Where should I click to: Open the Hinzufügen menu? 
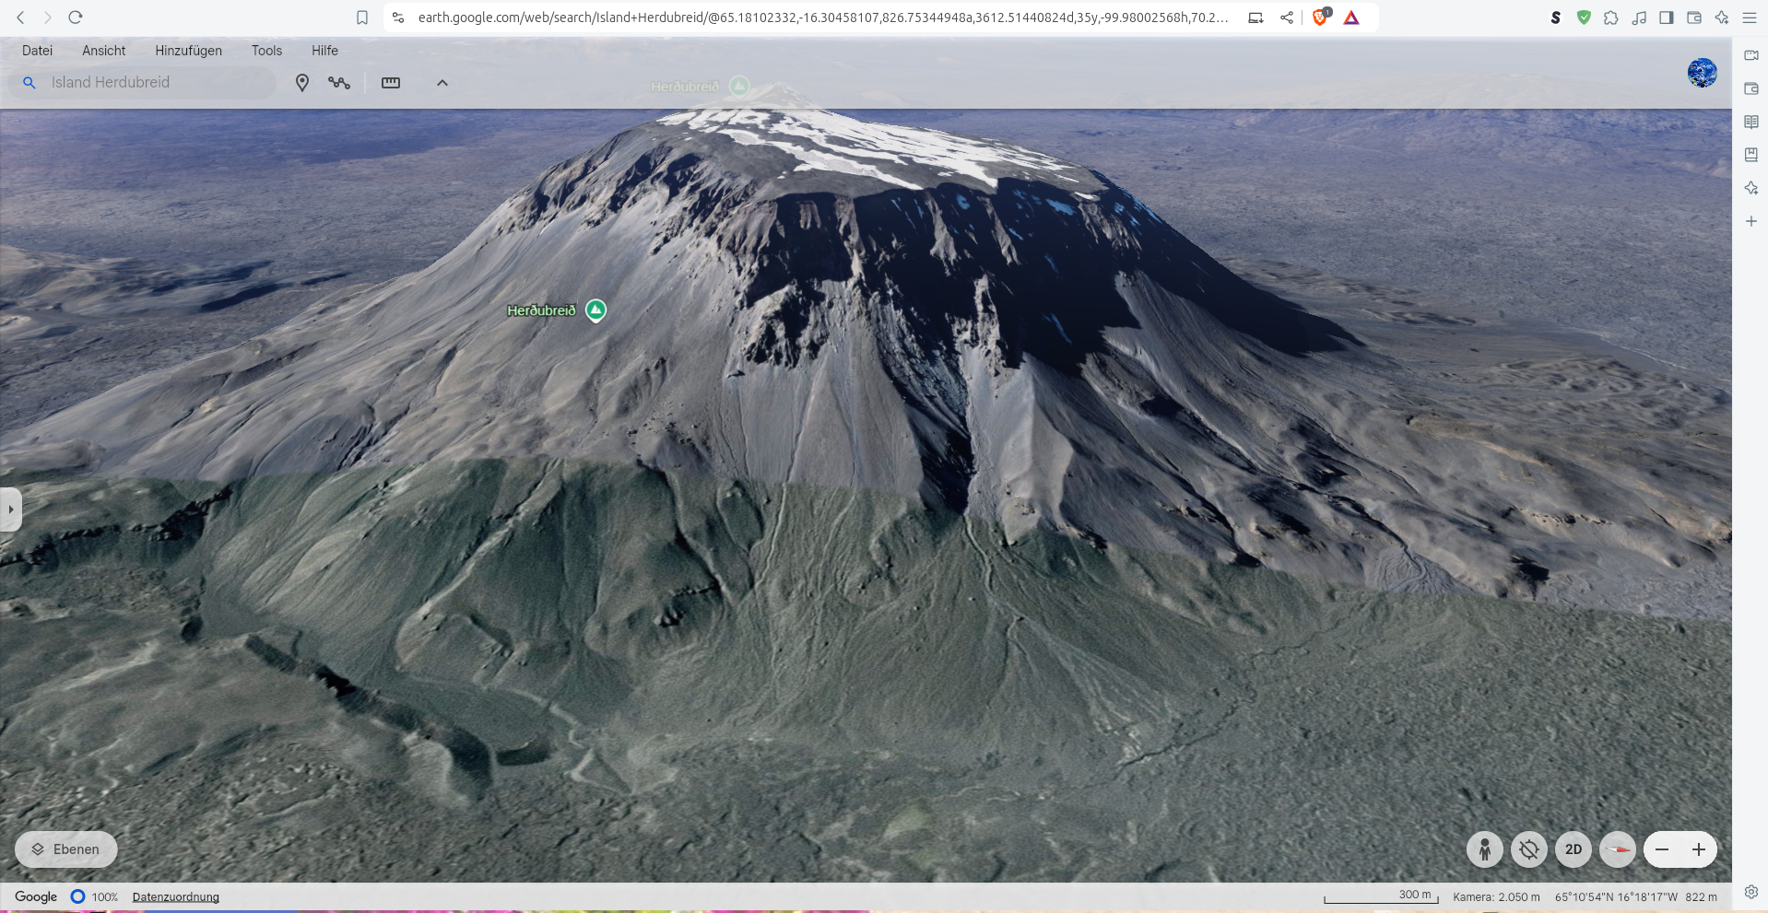point(188,51)
